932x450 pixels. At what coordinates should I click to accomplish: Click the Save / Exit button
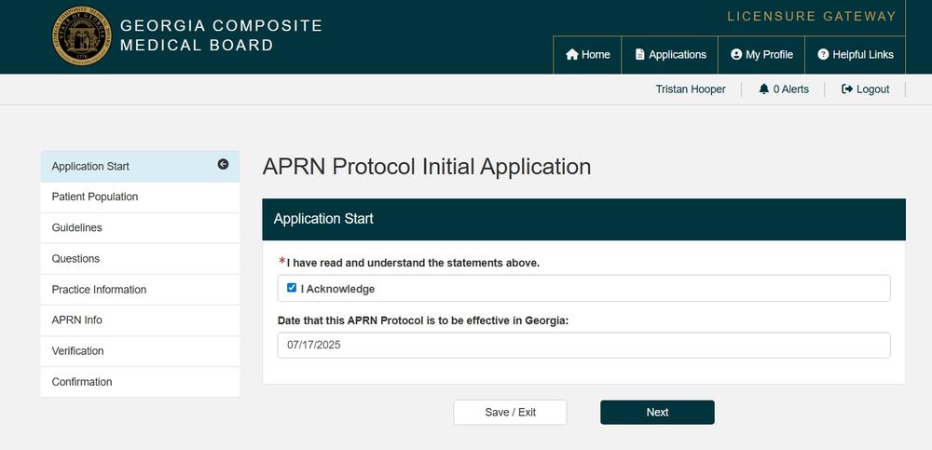510,412
